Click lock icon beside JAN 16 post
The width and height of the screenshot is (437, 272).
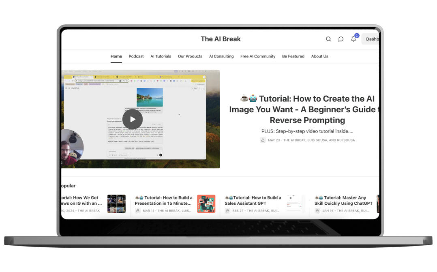(318, 211)
